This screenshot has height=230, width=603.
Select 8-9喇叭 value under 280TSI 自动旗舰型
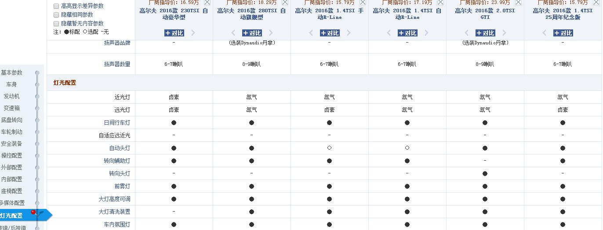coord(252,64)
